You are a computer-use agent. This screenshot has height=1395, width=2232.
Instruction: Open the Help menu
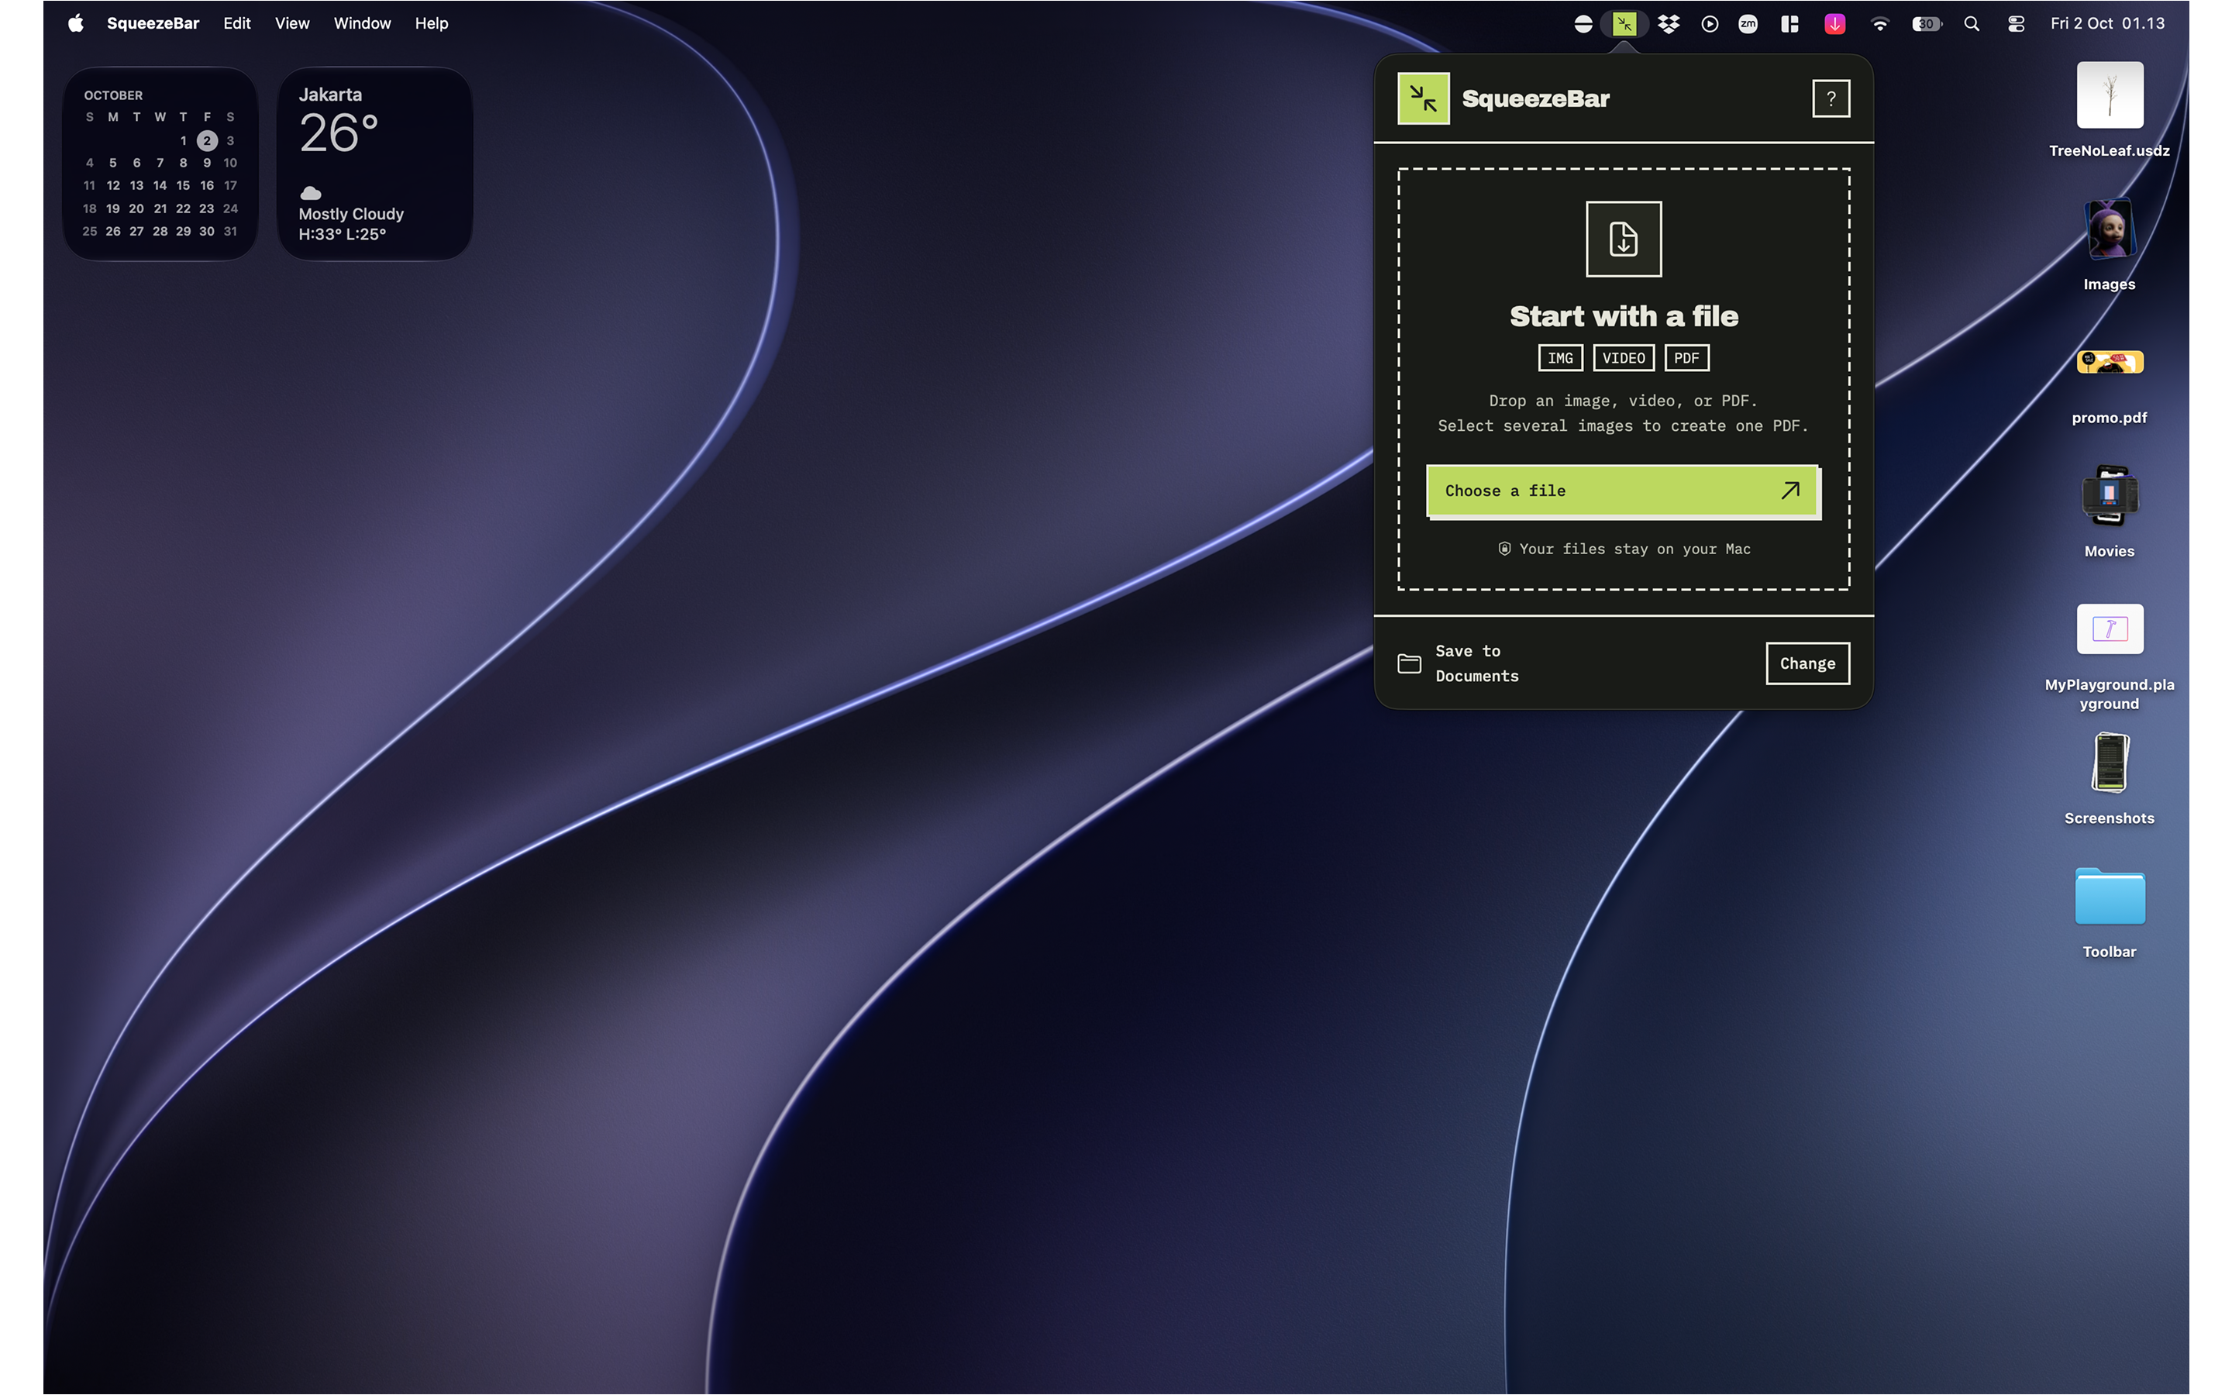point(431,23)
